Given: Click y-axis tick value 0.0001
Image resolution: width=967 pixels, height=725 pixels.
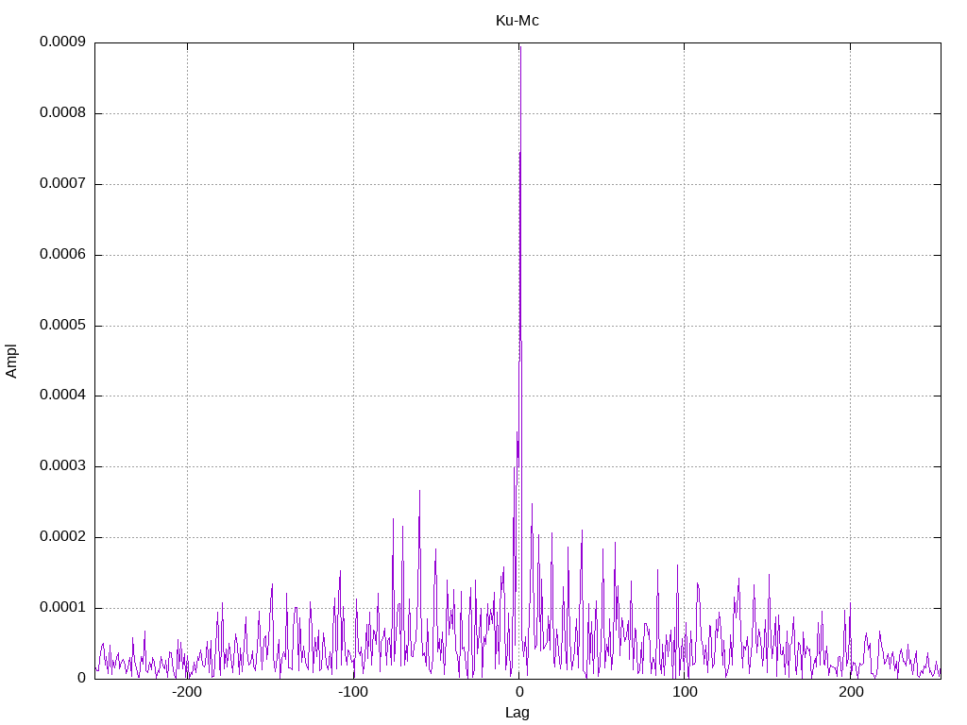Looking at the screenshot, I should click(x=63, y=607).
